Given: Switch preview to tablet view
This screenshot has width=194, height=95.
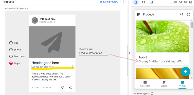Looking at the screenshot, I should click(x=143, y=2).
